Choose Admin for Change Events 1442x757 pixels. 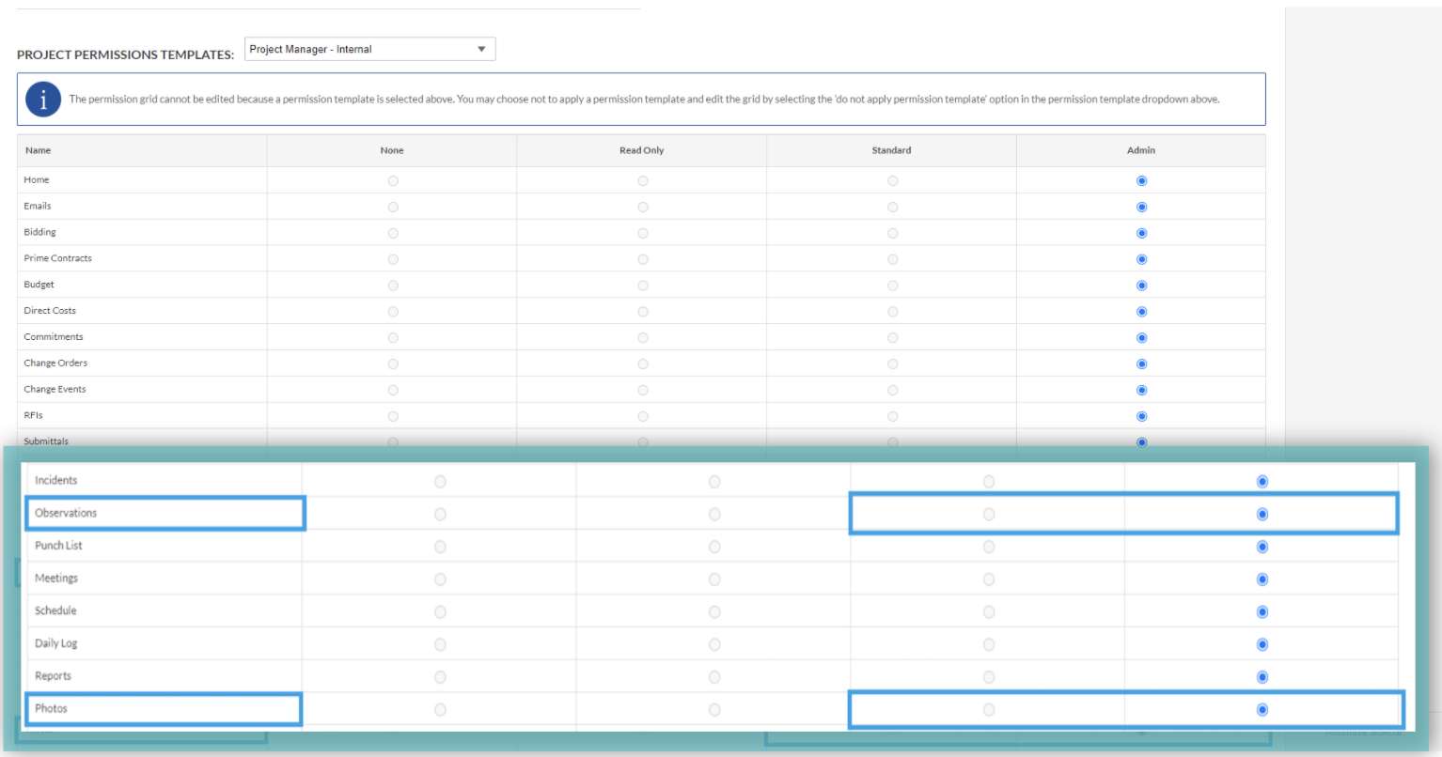(1141, 390)
